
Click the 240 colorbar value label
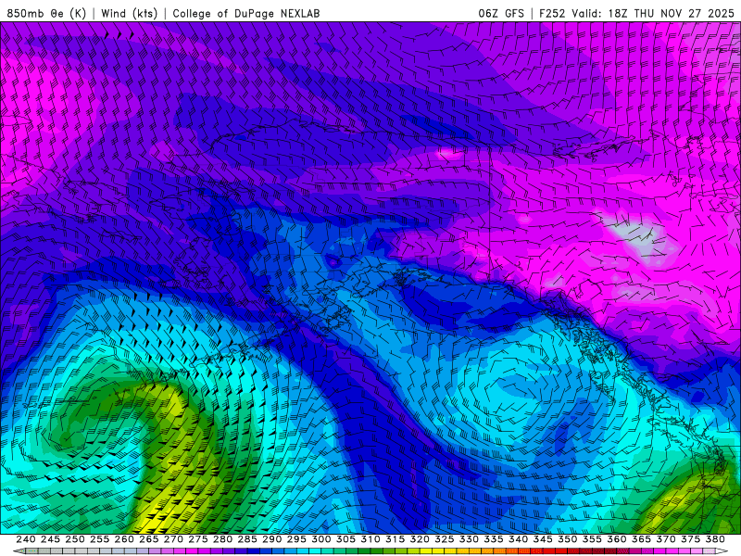click(26, 539)
